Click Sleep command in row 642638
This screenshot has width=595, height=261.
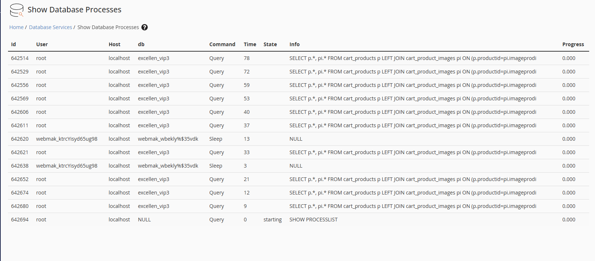click(x=216, y=166)
